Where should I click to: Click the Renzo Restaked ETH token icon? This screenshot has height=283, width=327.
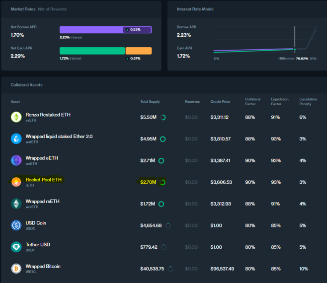16,117
